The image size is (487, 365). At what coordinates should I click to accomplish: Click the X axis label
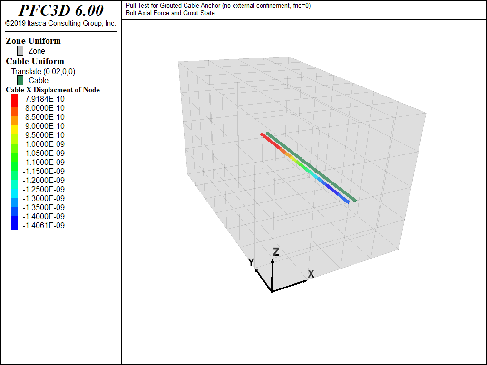[311, 274]
